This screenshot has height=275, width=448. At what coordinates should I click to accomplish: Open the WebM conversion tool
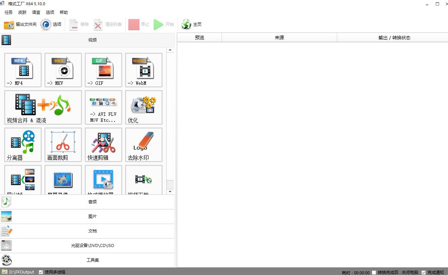(x=144, y=70)
